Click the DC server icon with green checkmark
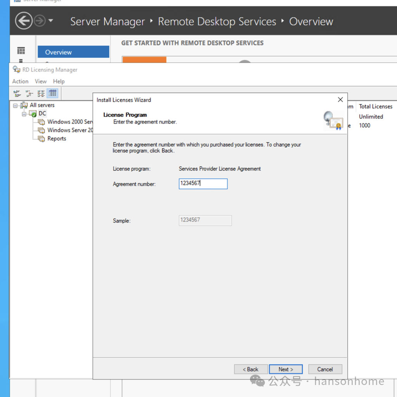The width and height of the screenshot is (397, 397). 33,114
